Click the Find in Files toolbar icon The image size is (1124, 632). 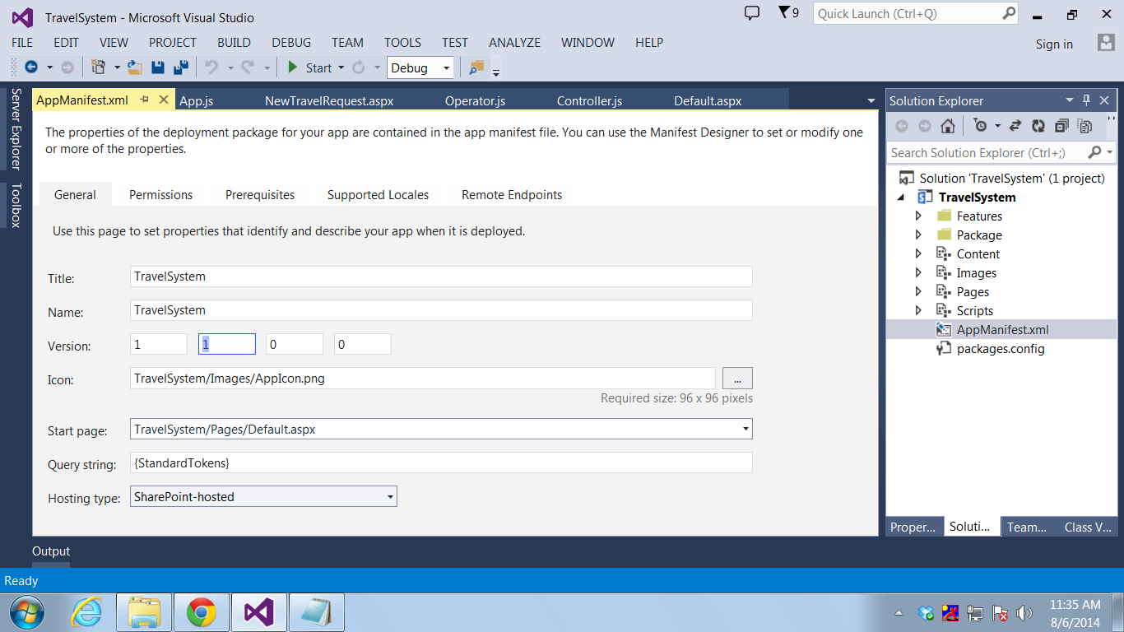point(476,67)
